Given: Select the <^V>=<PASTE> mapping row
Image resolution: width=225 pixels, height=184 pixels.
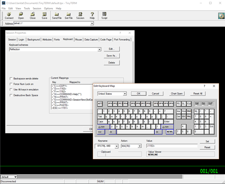Looking at the screenshot, I should [x=72, y=105].
